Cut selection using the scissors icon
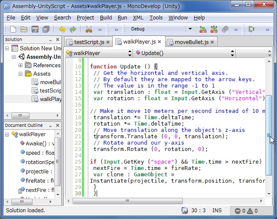 point(89,29)
